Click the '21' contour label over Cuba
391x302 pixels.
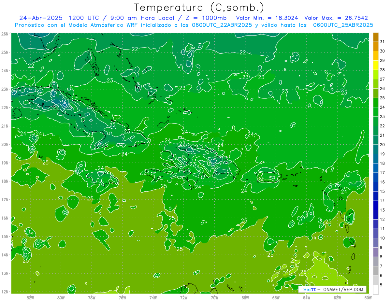point(65,101)
